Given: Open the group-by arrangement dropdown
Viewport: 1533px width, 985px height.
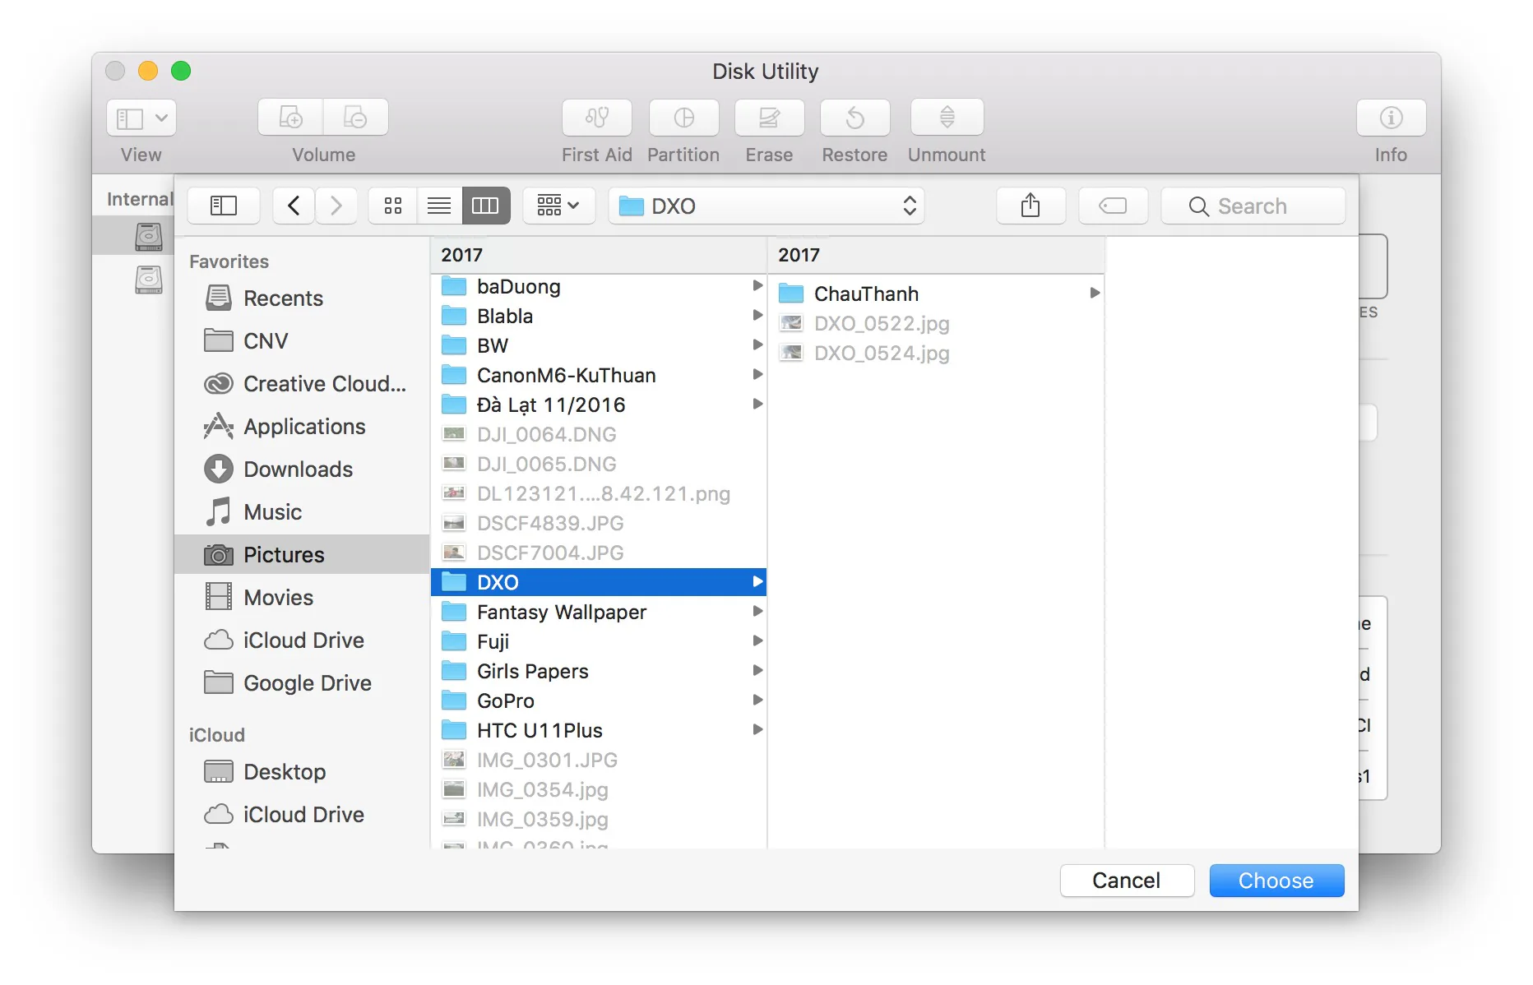Looking at the screenshot, I should pyautogui.click(x=558, y=206).
